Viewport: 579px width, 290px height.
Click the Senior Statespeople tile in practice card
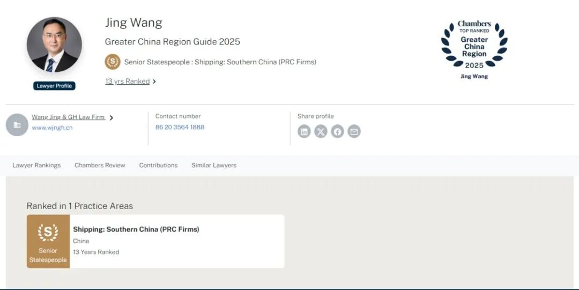click(48, 241)
